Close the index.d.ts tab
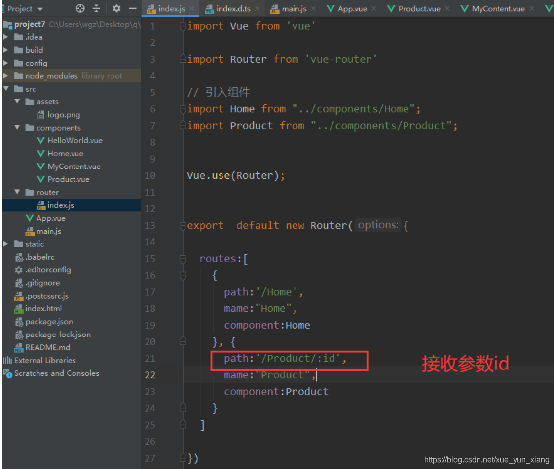This screenshot has width=554, height=469. point(257,8)
